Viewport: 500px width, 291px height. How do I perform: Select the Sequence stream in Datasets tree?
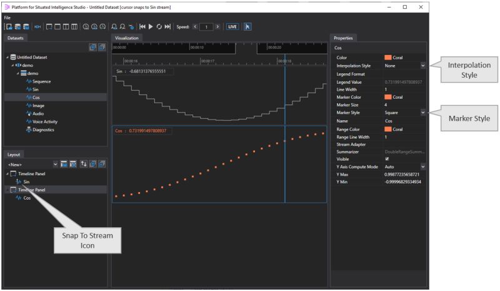(41, 82)
